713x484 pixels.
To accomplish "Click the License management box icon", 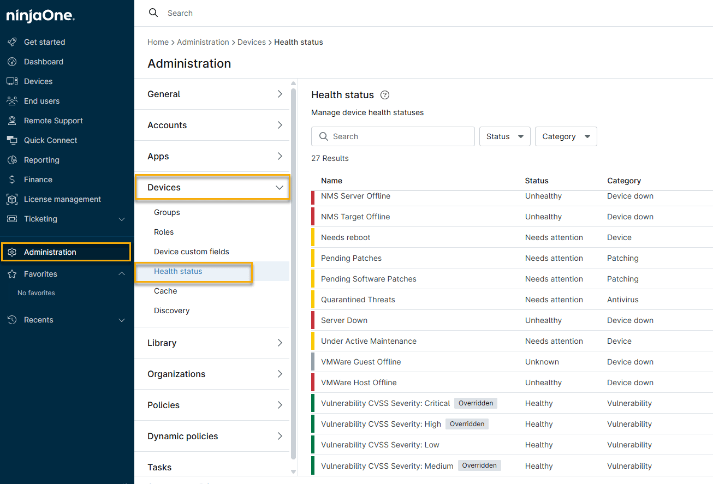I will pyautogui.click(x=12, y=199).
